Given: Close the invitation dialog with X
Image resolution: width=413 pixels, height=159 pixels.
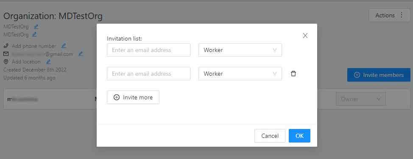Looking at the screenshot, I should pos(305,36).
